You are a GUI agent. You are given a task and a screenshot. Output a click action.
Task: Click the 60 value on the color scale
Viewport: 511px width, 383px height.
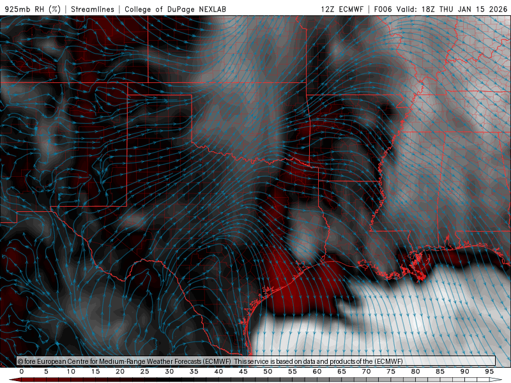coord(317,372)
